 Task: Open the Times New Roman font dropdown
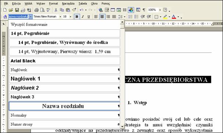60,17
